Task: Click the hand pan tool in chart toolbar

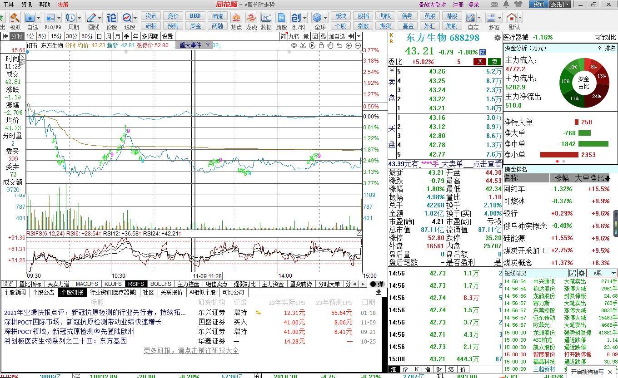Action: tap(330, 45)
